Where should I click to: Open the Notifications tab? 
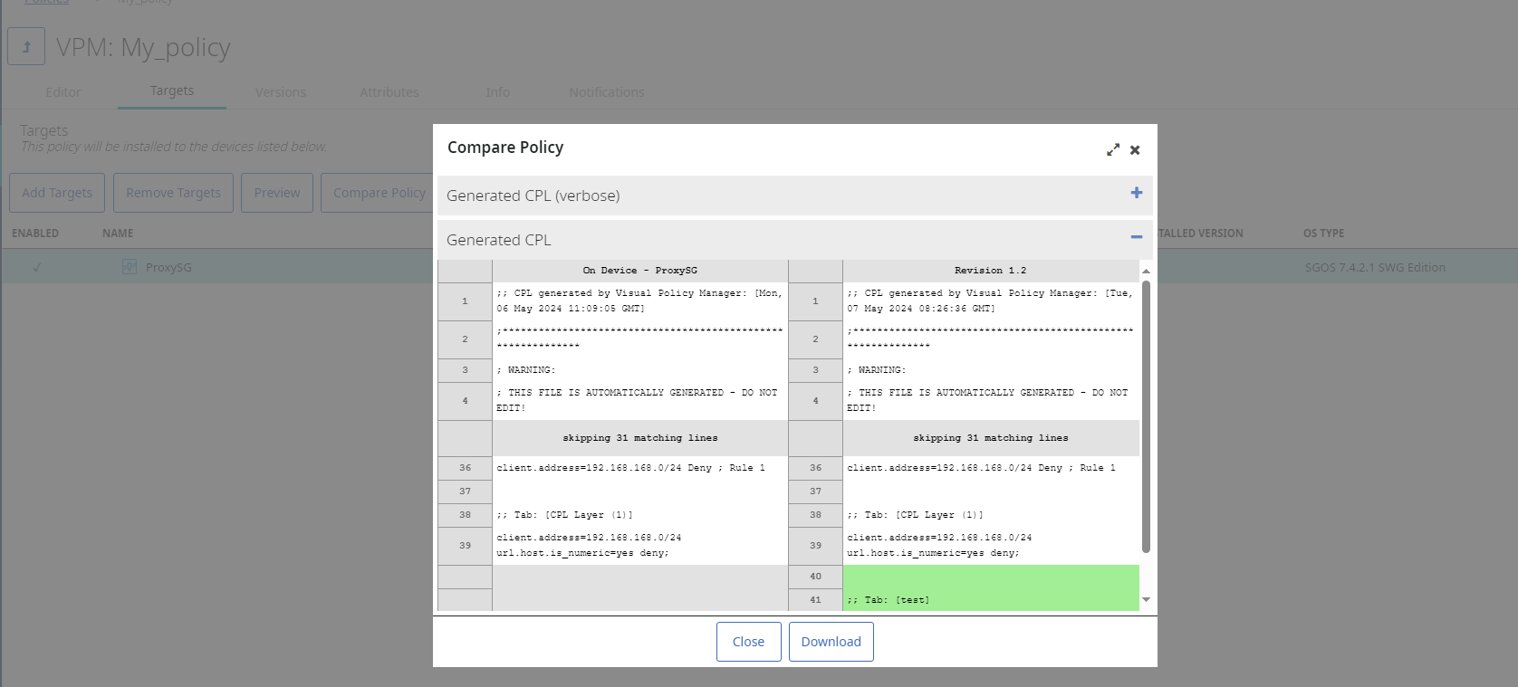click(607, 92)
